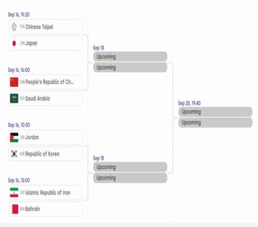
Task: Open the Jordan team entry
Action: click(45, 138)
